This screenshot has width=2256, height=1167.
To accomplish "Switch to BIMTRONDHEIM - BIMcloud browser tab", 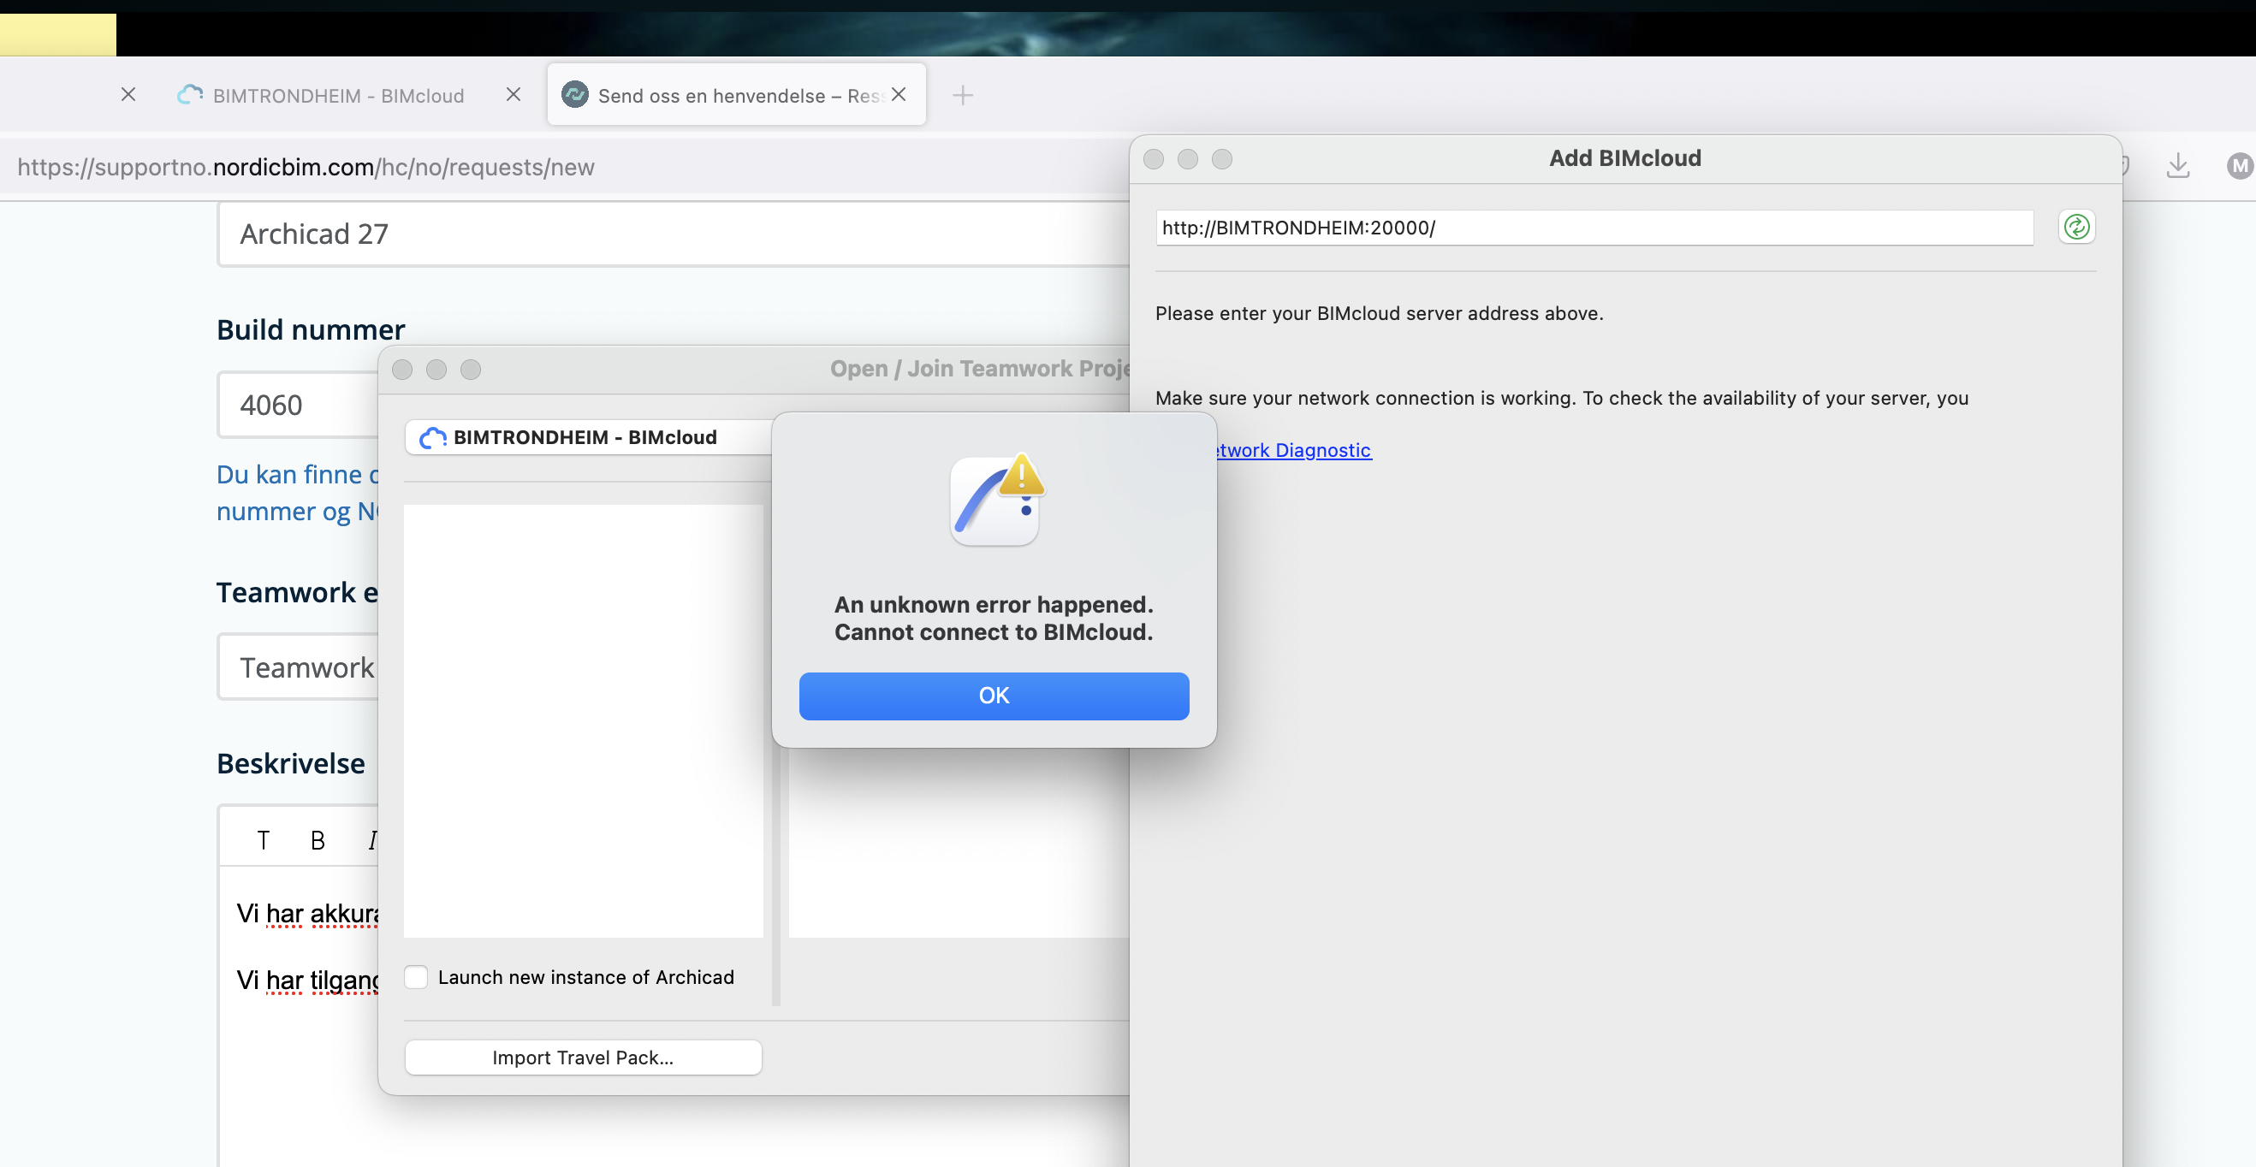I will coord(337,96).
